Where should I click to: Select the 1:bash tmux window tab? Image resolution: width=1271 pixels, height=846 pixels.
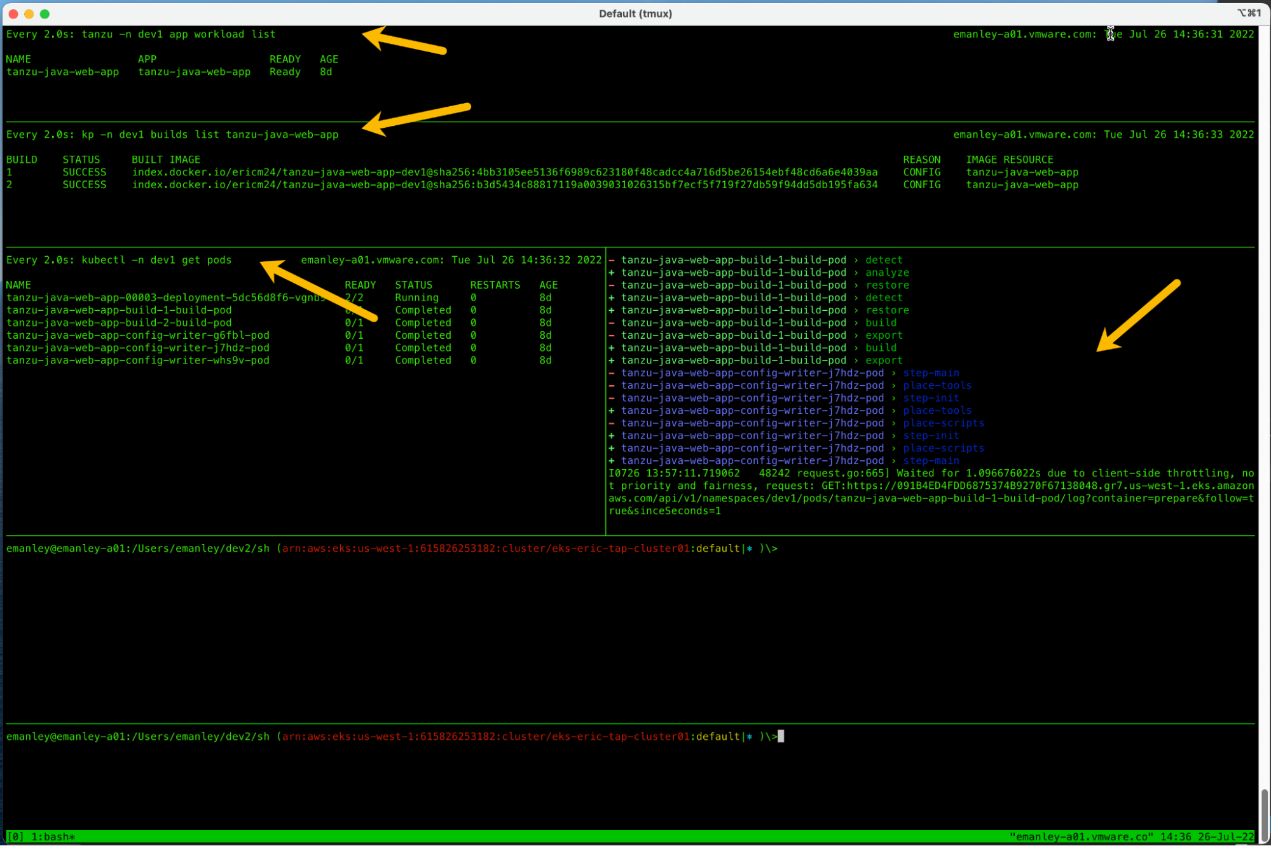tap(53, 836)
